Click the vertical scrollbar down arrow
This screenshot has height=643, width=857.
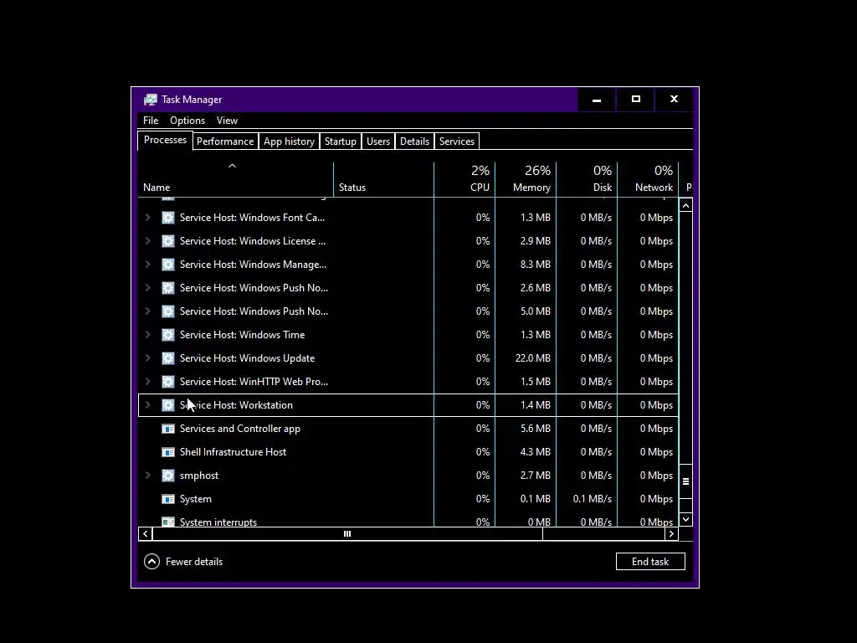[x=686, y=519]
